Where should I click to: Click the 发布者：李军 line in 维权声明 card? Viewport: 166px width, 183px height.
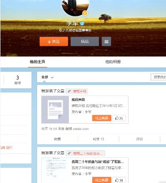[82, 112]
